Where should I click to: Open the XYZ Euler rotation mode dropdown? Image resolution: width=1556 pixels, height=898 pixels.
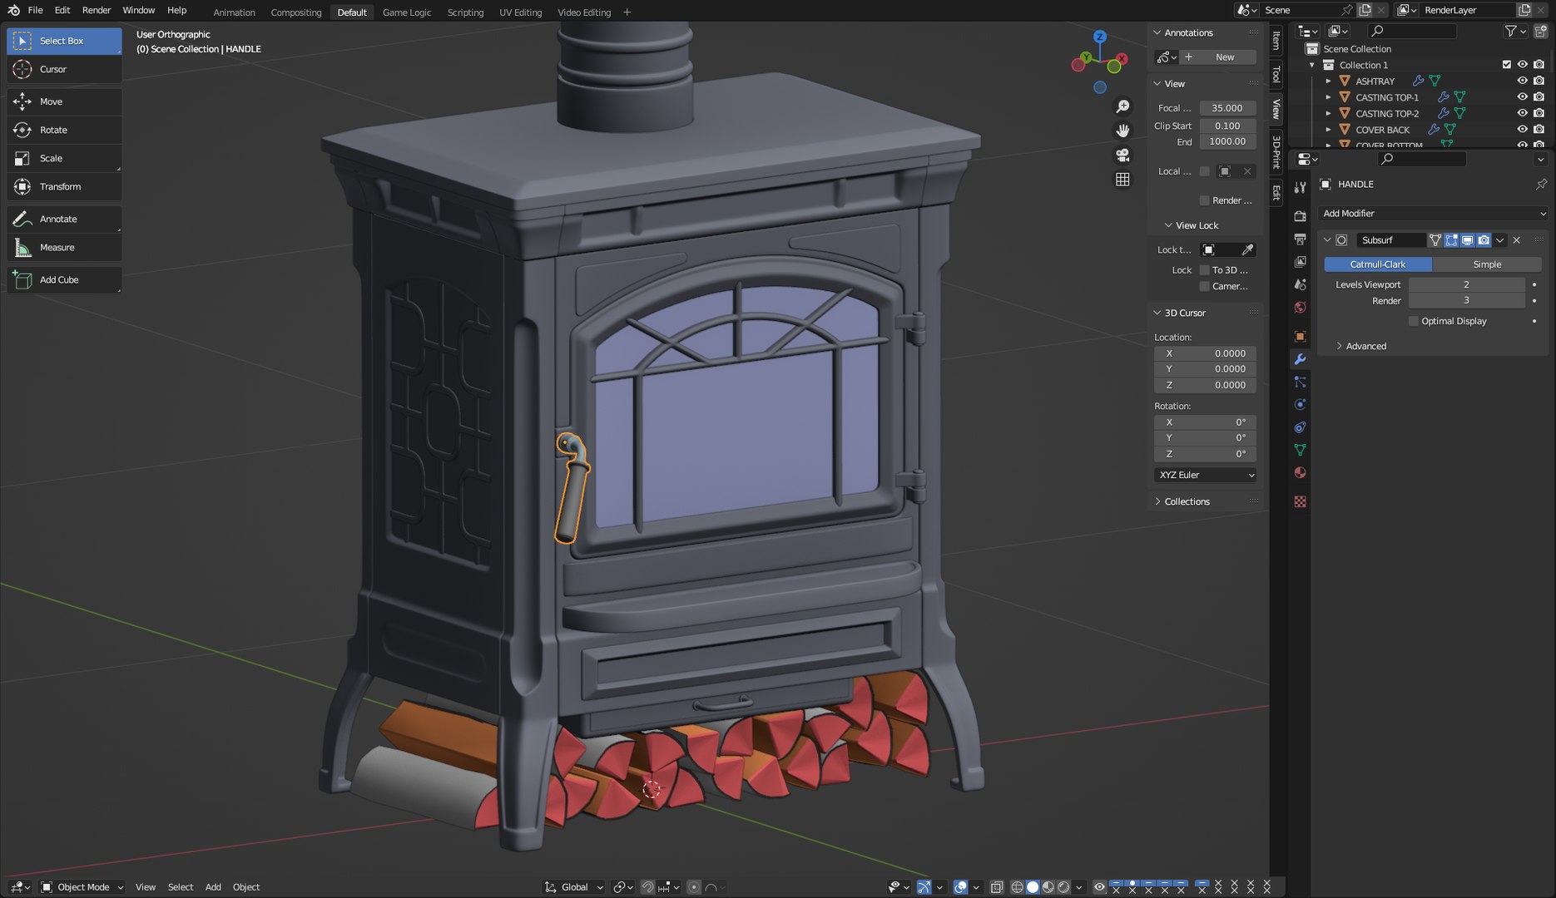[x=1206, y=475]
